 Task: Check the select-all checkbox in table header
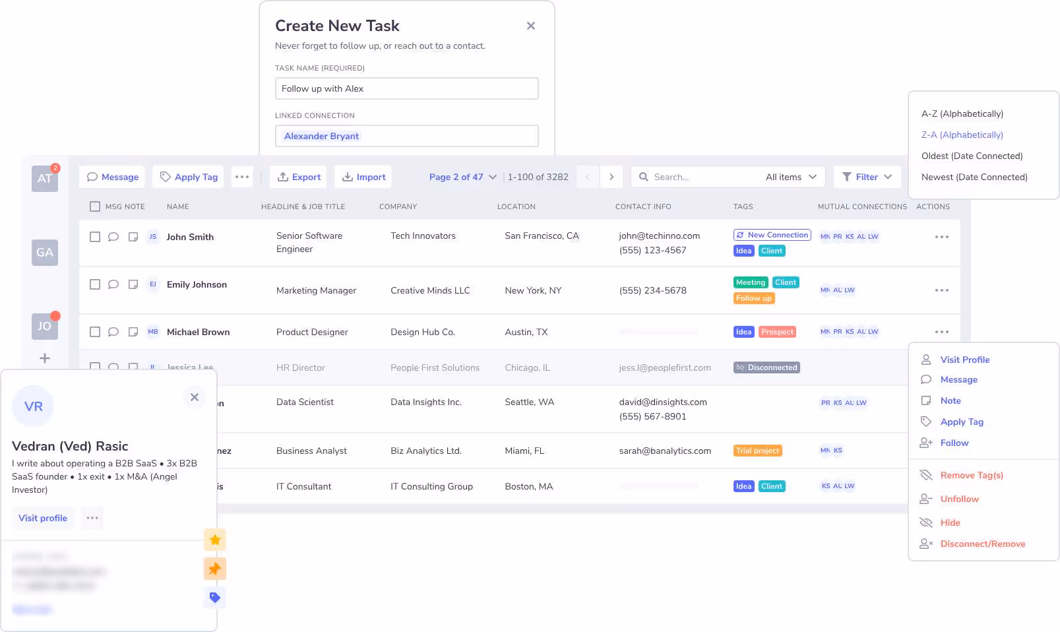coord(95,206)
